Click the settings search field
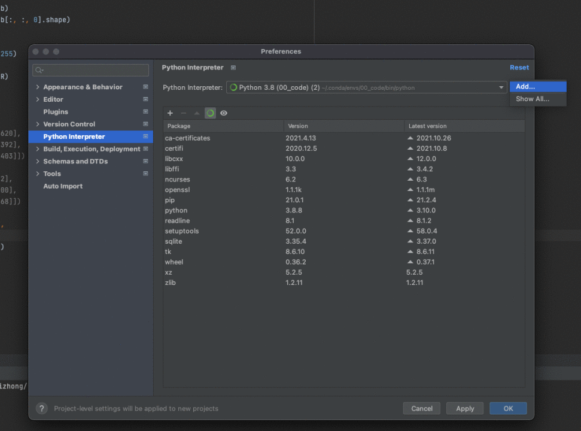The height and width of the screenshot is (431, 581). (x=91, y=70)
